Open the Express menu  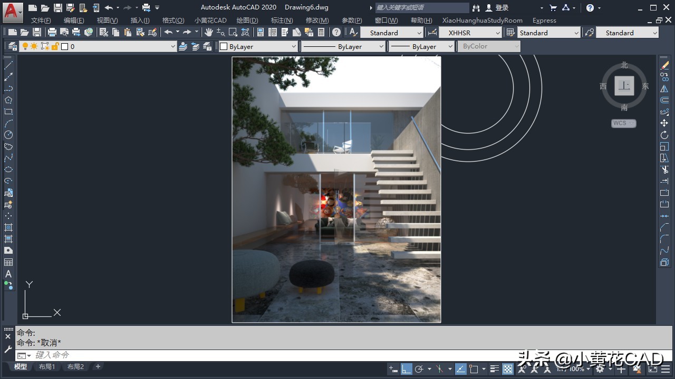(544, 20)
